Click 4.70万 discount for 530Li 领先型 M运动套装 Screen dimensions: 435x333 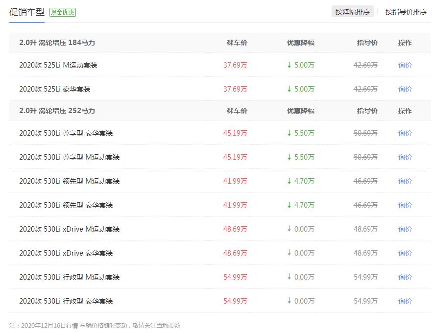(x=304, y=181)
